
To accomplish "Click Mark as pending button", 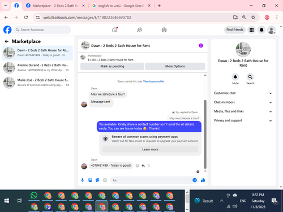I will (112, 66).
